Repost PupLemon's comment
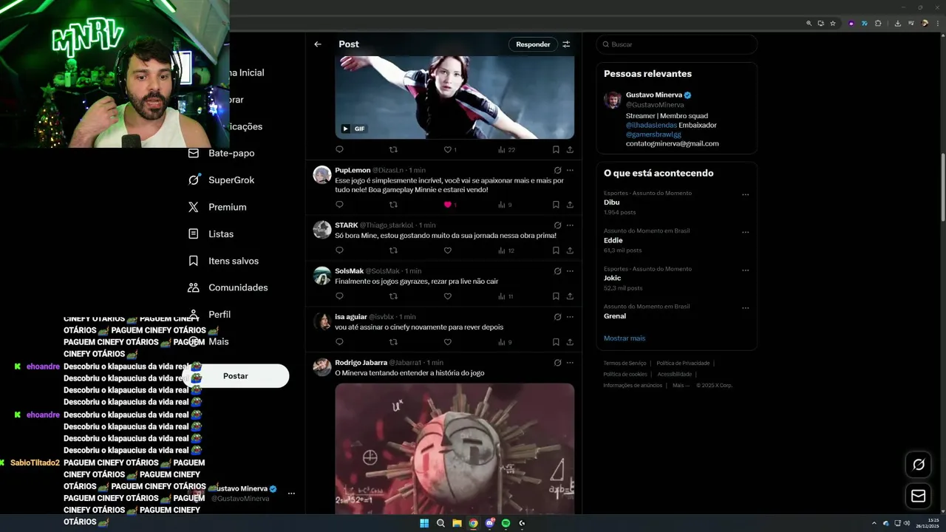The width and height of the screenshot is (946, 532). (393, 205)
